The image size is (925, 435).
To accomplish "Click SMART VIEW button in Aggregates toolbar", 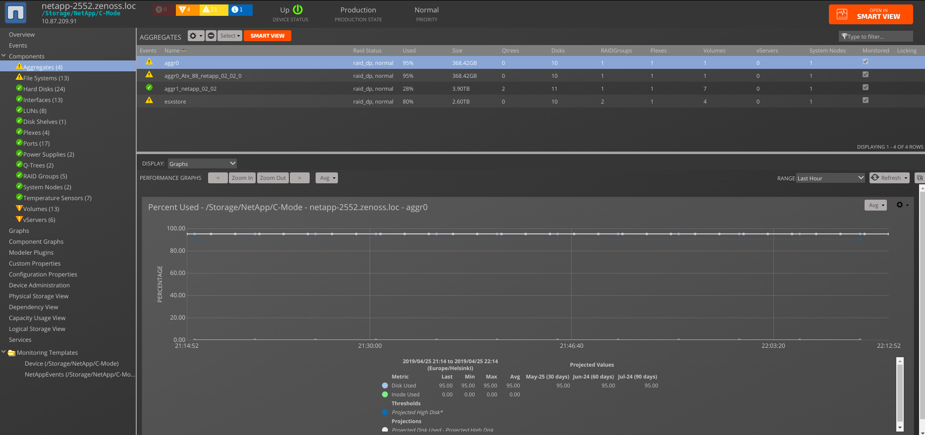I will pyautogui.click(x=267, y=36).
